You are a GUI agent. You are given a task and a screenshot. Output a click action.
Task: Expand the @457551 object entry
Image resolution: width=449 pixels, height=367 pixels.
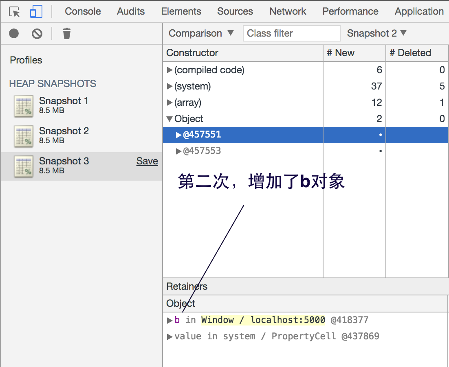178,135
